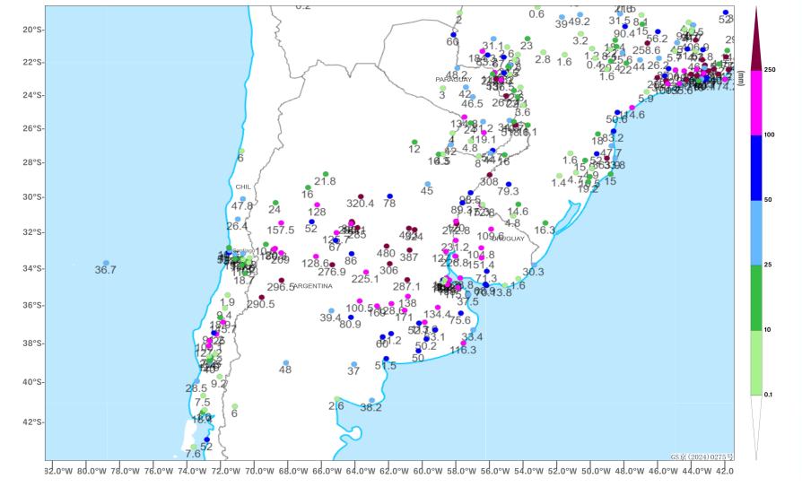Click the 80.9 station value

[350, 325]
